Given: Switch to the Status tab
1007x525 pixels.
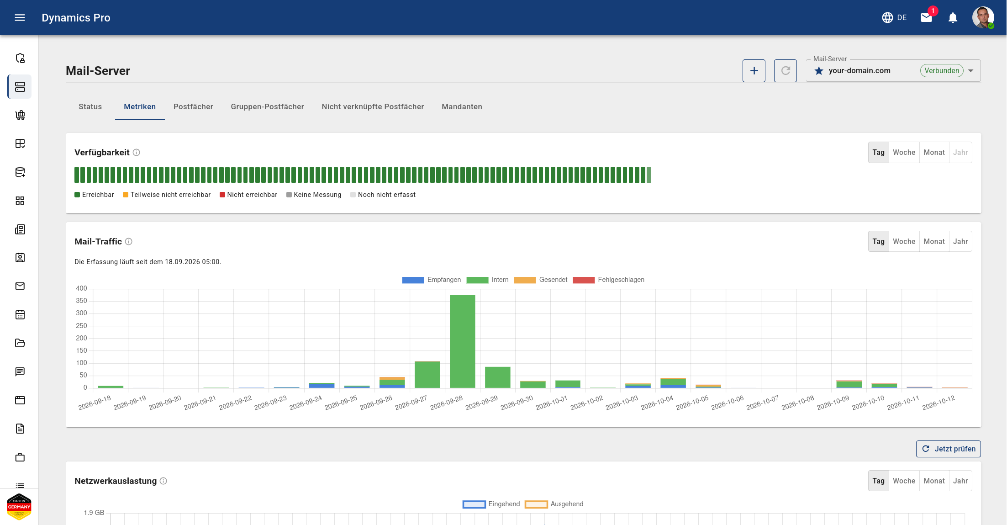Looking at the screenshot, I should coord(90,106).
